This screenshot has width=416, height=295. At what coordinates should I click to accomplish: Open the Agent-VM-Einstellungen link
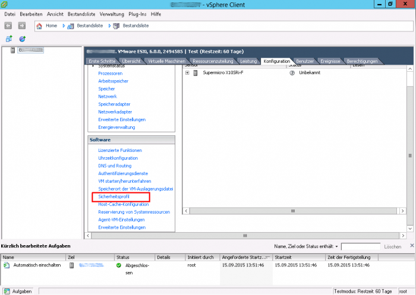(x=121, y=220)
